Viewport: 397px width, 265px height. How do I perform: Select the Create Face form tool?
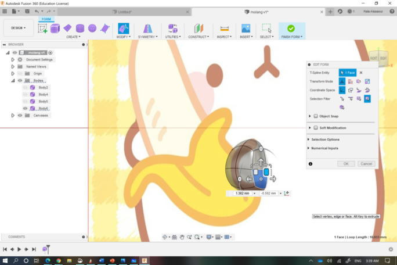[x=105, y=28]
